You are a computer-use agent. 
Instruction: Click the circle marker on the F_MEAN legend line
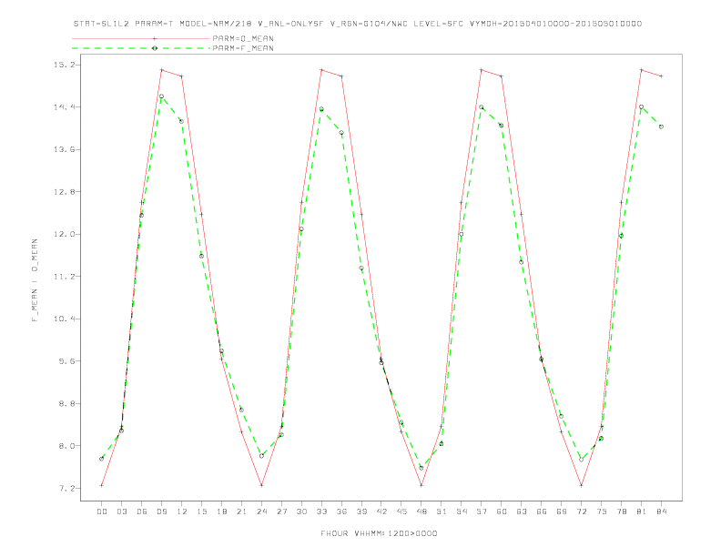pos(155,48)
